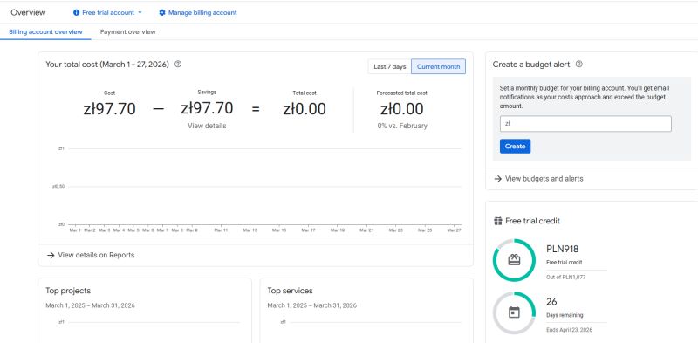Click the calendar icon inside the days remaining ring
The width and height of the screenshot is (698, 343).
514,312
